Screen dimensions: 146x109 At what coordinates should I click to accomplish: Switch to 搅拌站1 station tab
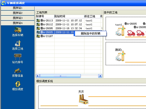pyautogui.click(x=18, y=8)
